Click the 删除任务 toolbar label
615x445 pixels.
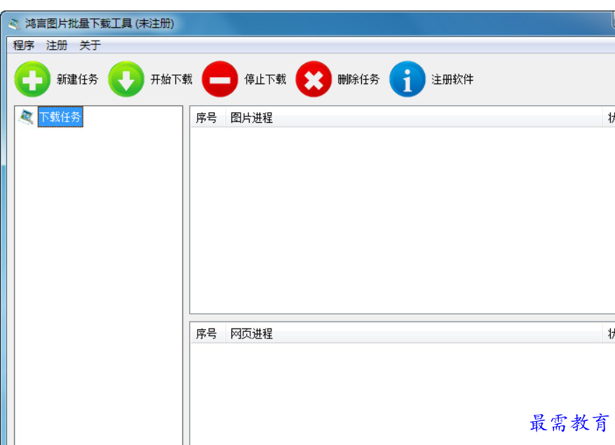pos(358,79)
